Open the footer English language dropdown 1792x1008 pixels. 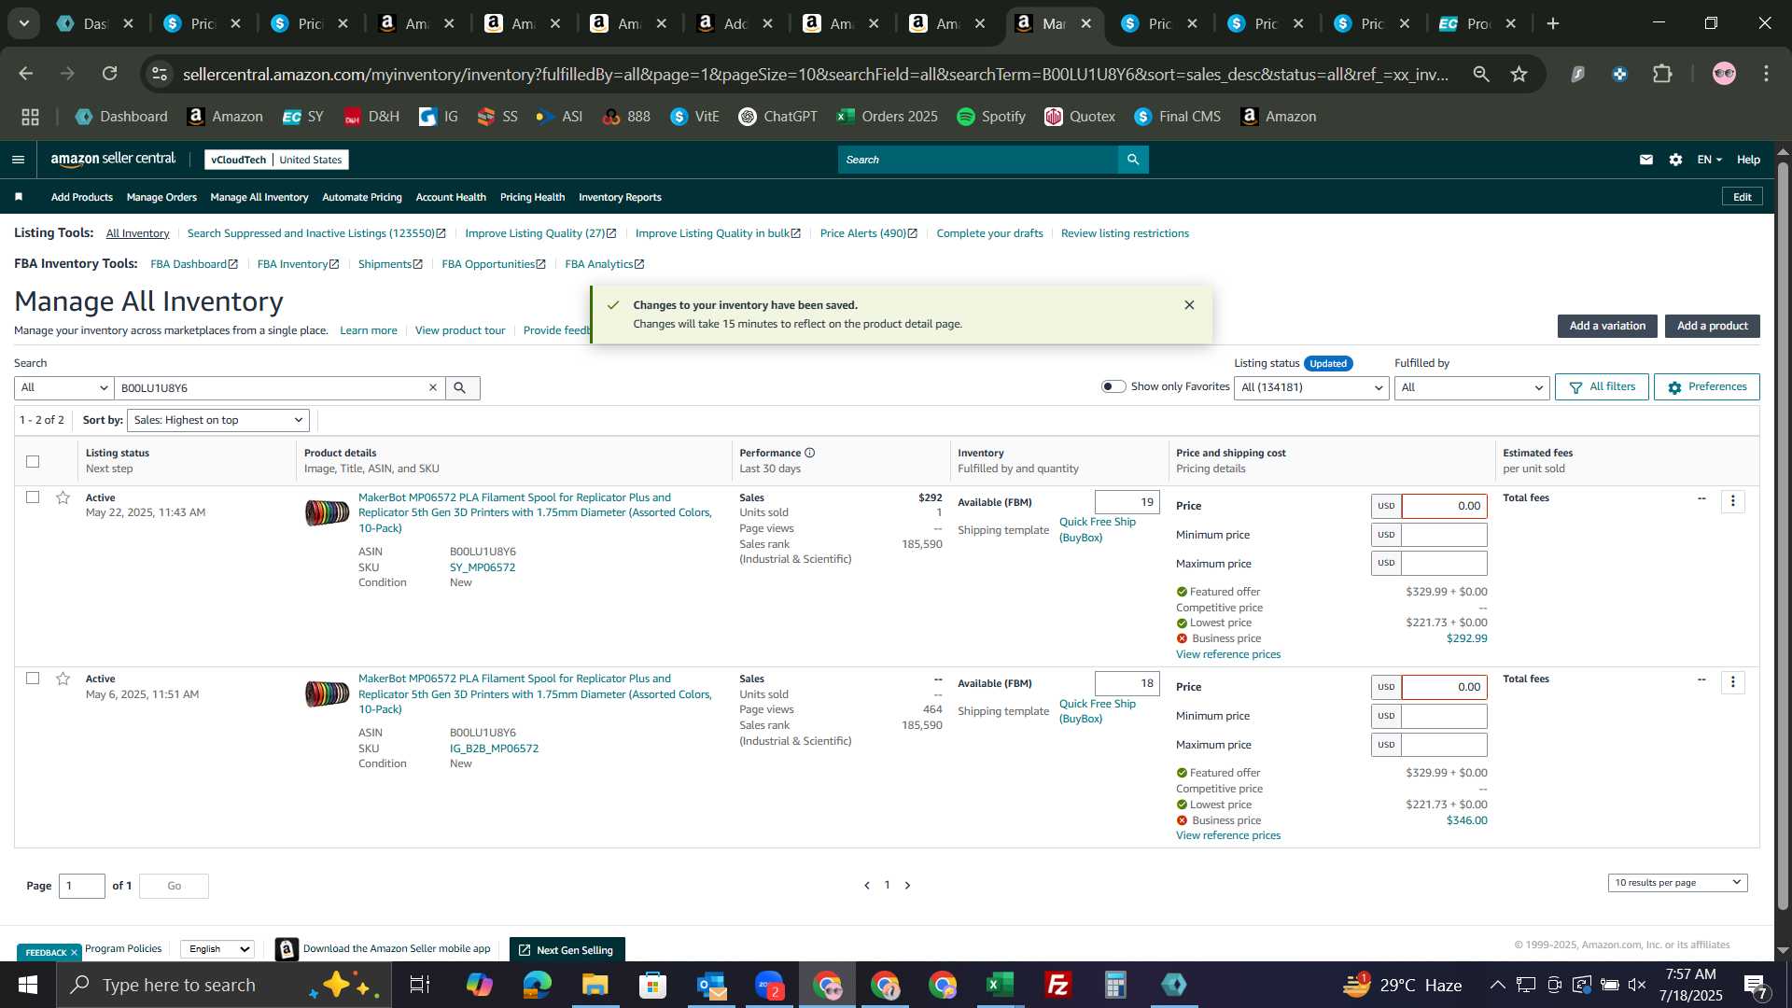(x=217, y=949)
